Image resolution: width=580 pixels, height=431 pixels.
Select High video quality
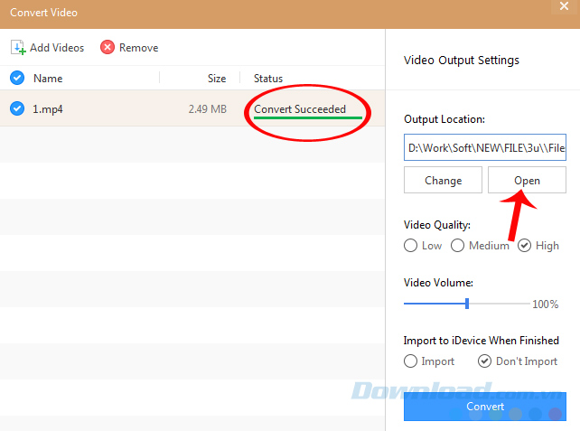(x=525, y=246)
